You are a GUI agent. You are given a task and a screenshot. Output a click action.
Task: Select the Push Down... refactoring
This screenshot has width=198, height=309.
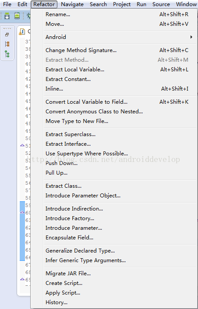(x=117, y=163)
